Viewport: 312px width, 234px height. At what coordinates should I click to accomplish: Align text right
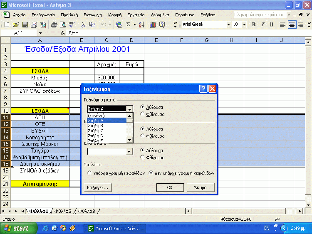(x=300, y=25)
